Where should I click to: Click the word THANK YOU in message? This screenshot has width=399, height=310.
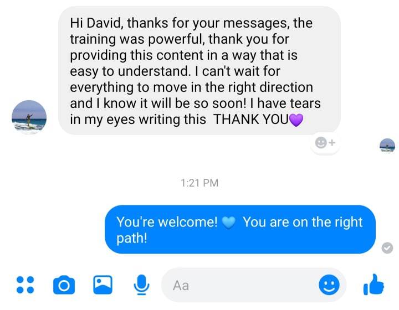click(251, 119)
